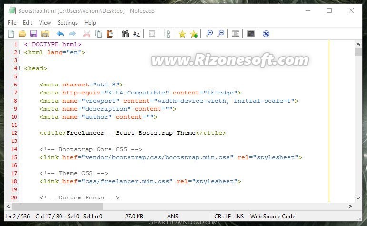Click Web Source Code scheme label

click(273, 217)
